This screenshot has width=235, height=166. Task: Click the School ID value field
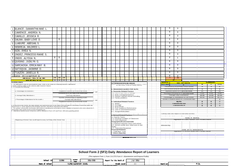pyautogui.click(x=62, y=160)
